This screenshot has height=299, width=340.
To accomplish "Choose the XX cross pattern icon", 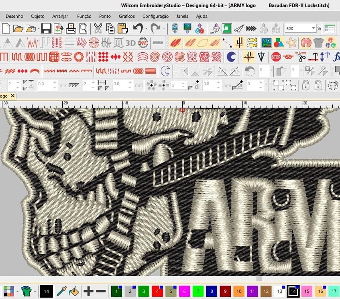I will pyautogui.click(x=128, y=57).
